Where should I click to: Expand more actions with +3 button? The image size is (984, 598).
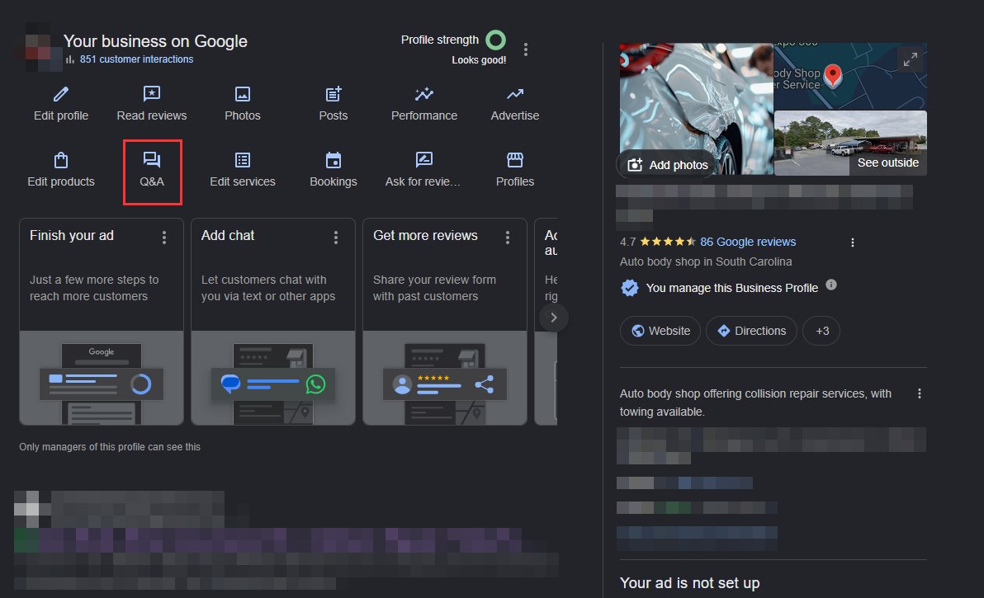tap(822, 331)
